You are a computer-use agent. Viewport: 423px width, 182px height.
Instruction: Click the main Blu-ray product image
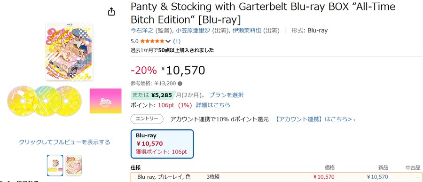(x=70, y=52)
